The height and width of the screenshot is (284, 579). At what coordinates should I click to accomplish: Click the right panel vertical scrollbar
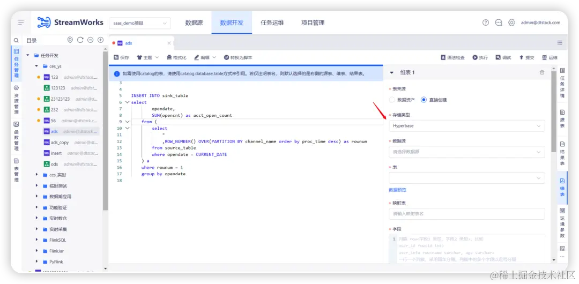pos(553,111)
